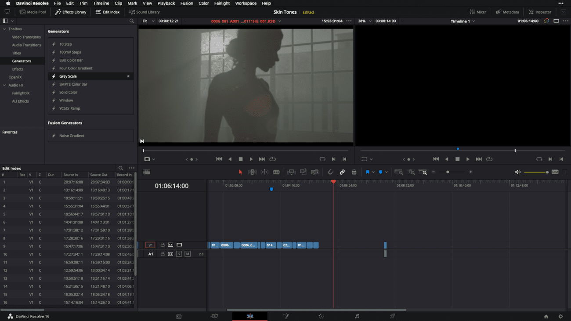Open the Fairlight audio page

click(356, 316)
